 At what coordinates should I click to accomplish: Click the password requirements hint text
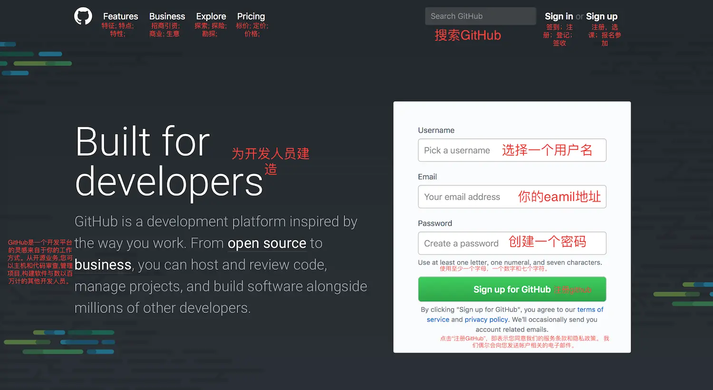tap(510, 262)
